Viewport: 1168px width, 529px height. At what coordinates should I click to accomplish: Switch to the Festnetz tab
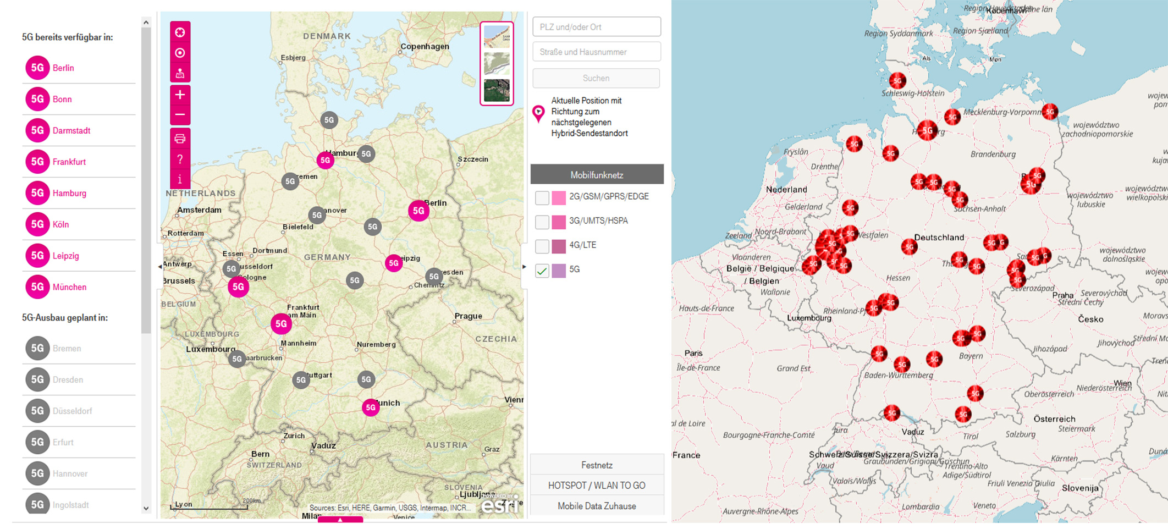point(597,465)
